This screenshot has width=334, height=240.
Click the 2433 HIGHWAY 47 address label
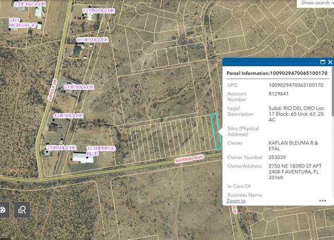[22, 22]
